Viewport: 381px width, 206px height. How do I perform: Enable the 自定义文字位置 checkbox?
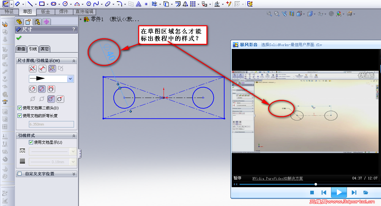19,174
